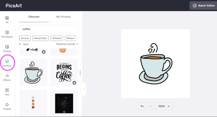Select the Text tool
The height and width of the screenshot is (117, 217).
[x=7, y=92]
